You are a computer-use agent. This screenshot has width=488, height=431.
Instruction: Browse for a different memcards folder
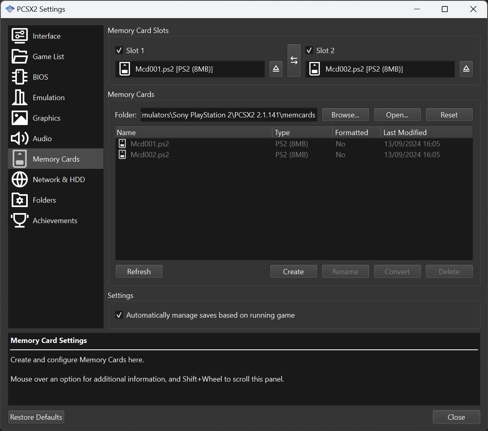tap(345, 115)
